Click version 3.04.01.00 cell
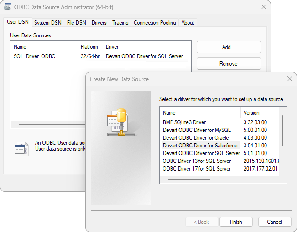The image size is (297, 232). coord(255,146)
